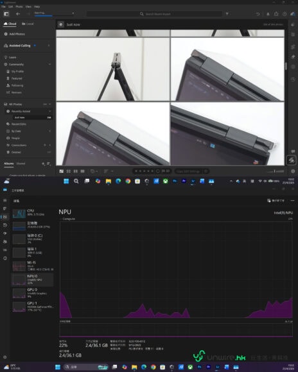Select GPU 0 in Task Manager

32,293
